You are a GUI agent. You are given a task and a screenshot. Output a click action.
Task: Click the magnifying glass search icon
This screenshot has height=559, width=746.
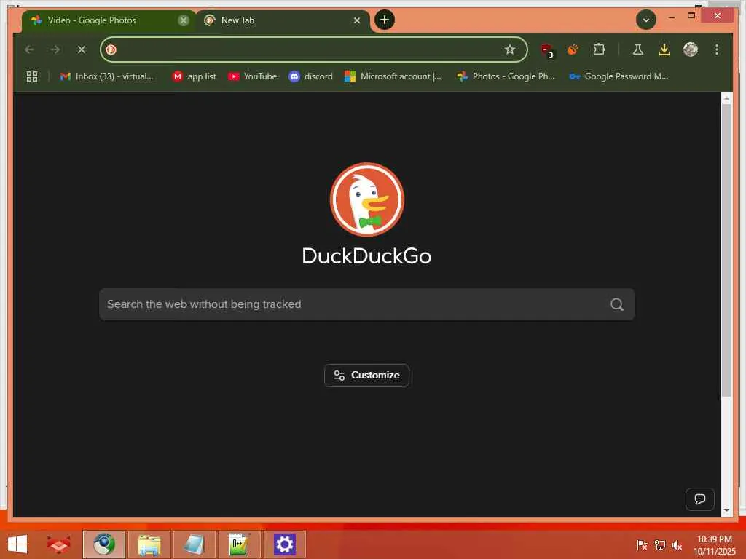pyautogui.click(x=617, y=304)
